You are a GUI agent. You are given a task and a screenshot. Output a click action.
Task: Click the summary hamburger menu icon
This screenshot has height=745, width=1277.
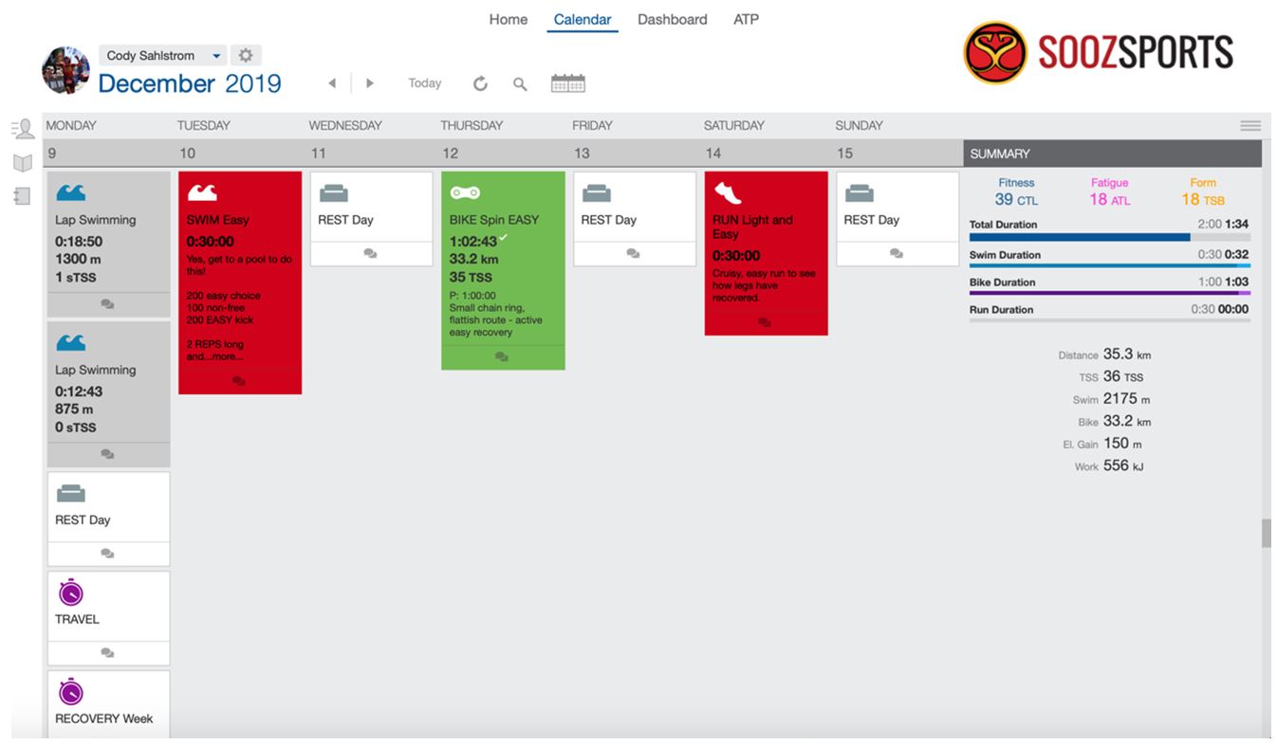(1249, 126)
